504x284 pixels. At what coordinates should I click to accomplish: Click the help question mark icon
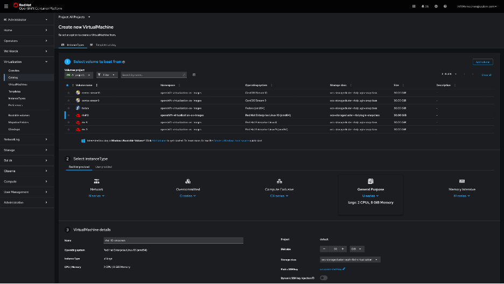click(x=445, y=6)
